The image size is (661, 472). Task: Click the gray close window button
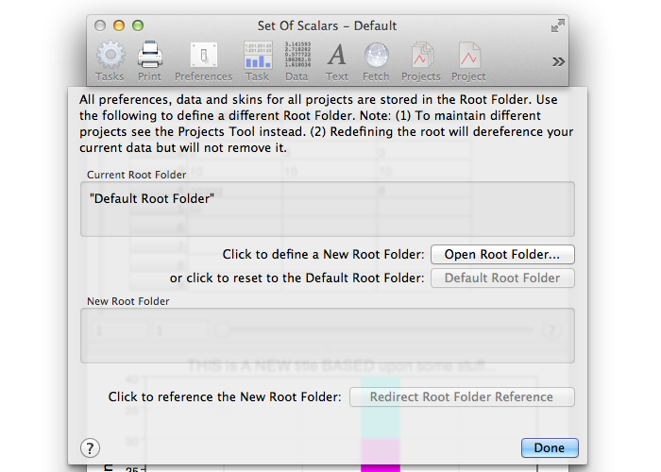click(100, 25)
